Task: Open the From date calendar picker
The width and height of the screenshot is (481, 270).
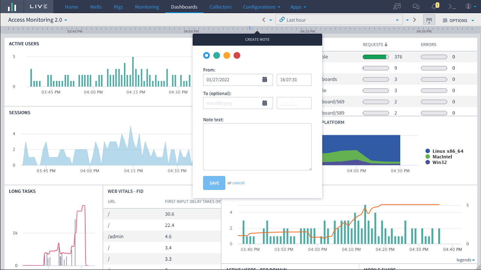Action: pos(265,79)
